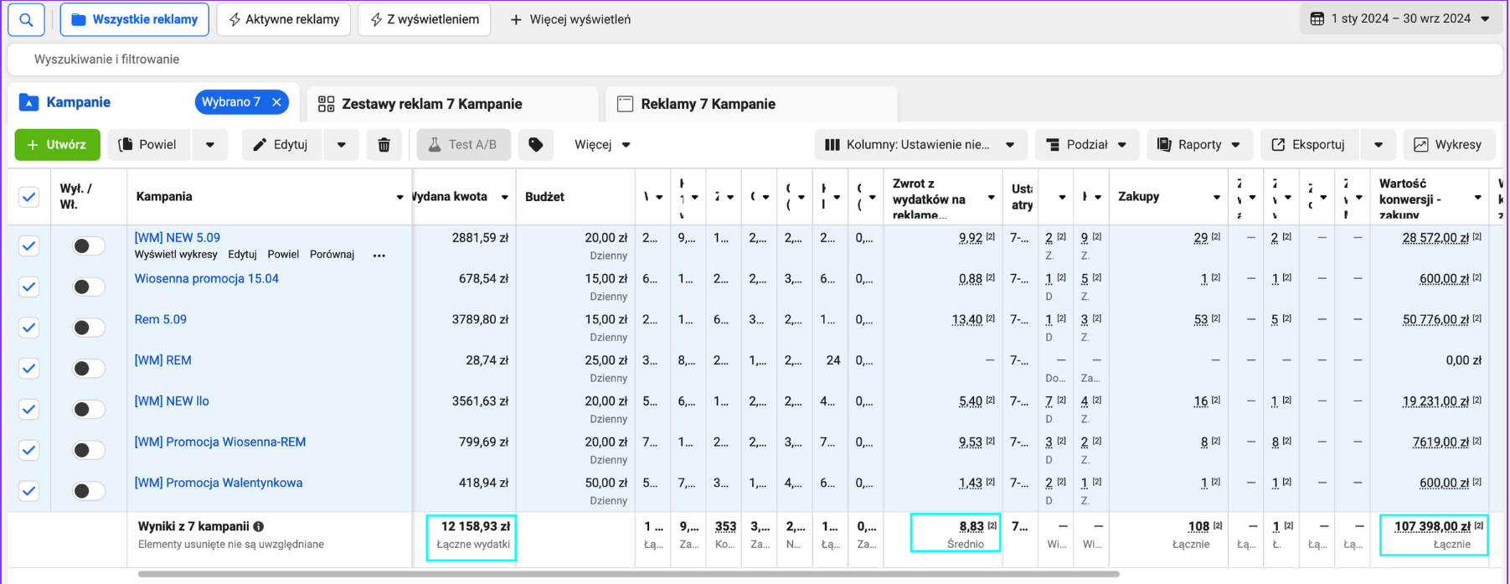Screen dimensions: 1510x584
Task: Toggle the select-all header checkbox
Action: pos(29,197)
